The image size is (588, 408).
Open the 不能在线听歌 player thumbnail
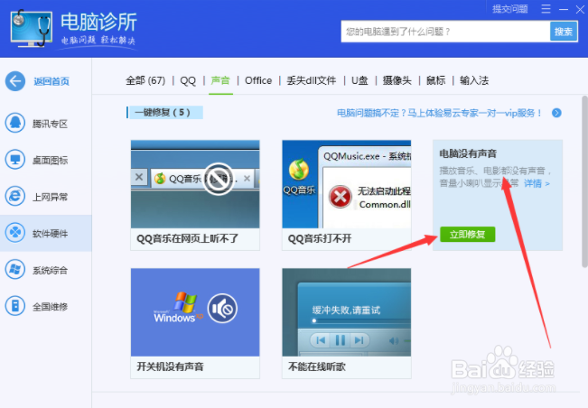(347, 312)
